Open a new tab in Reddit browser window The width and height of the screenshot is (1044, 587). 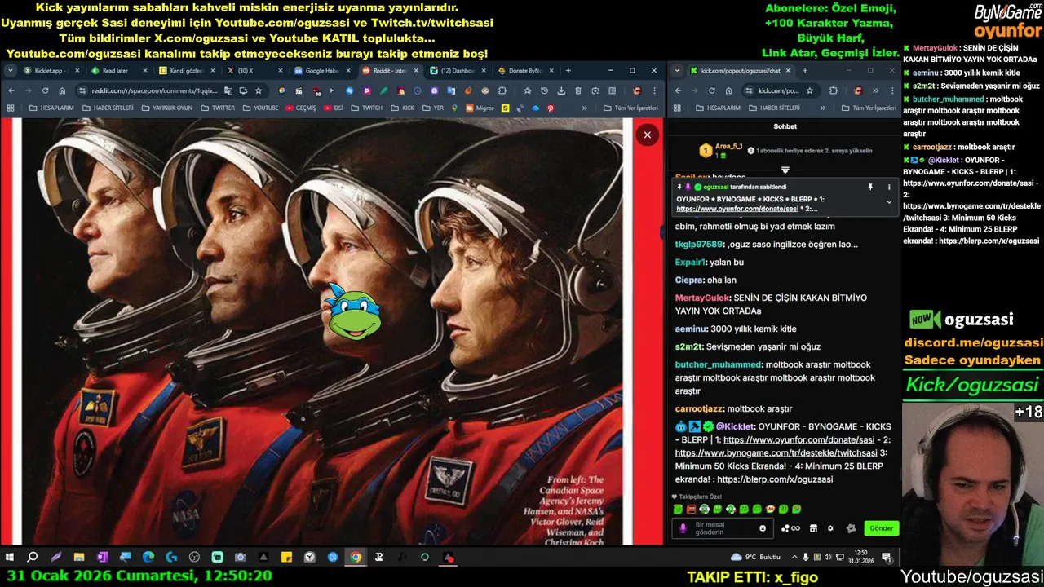coord(568,71)
